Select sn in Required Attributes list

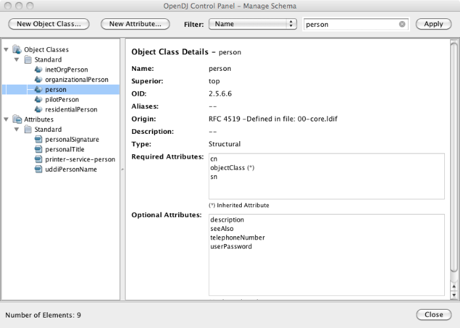[214, 177]
